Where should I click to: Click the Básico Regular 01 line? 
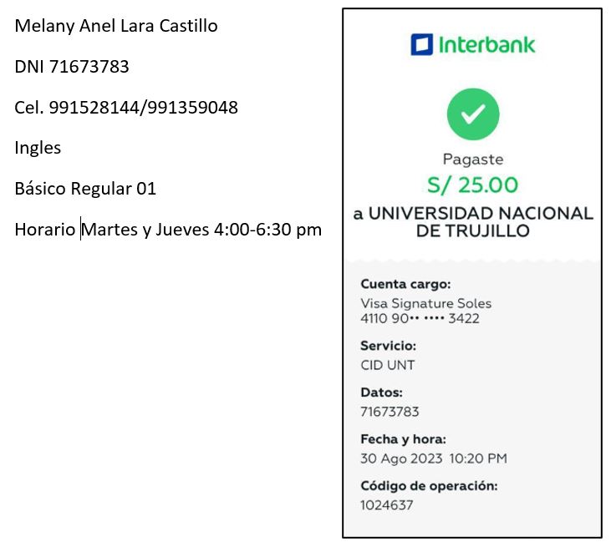point(85,189)
